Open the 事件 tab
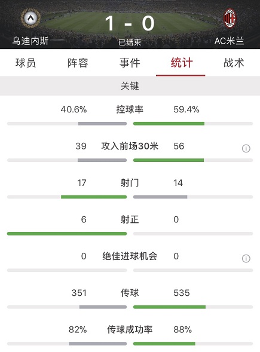Image resolution: width=260 pixels, height=352 pixels. [x=130, y=63]
